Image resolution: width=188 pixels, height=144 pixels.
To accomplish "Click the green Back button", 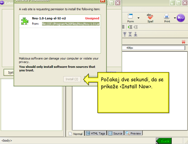I will [x=163, y=141].
